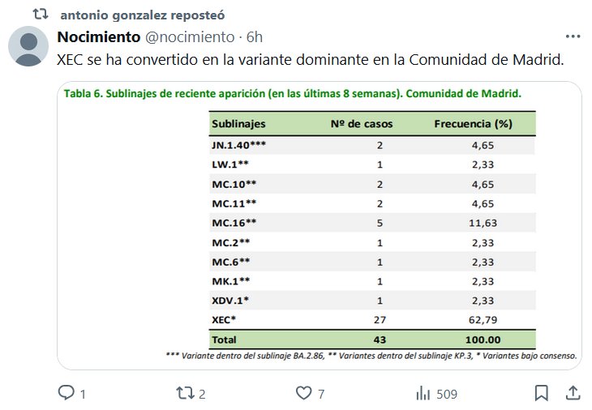The image size is (592, 410).
Task: Click the "Tabla 6" title in the image
Action: 292,92
